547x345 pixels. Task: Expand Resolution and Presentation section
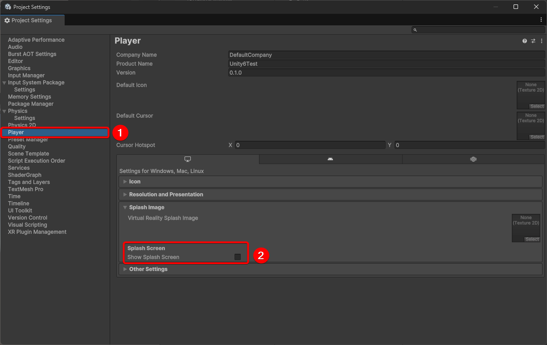125,194
